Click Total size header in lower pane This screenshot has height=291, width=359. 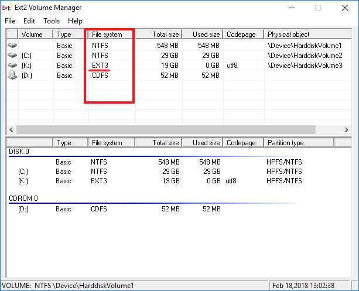pos(159,143)
